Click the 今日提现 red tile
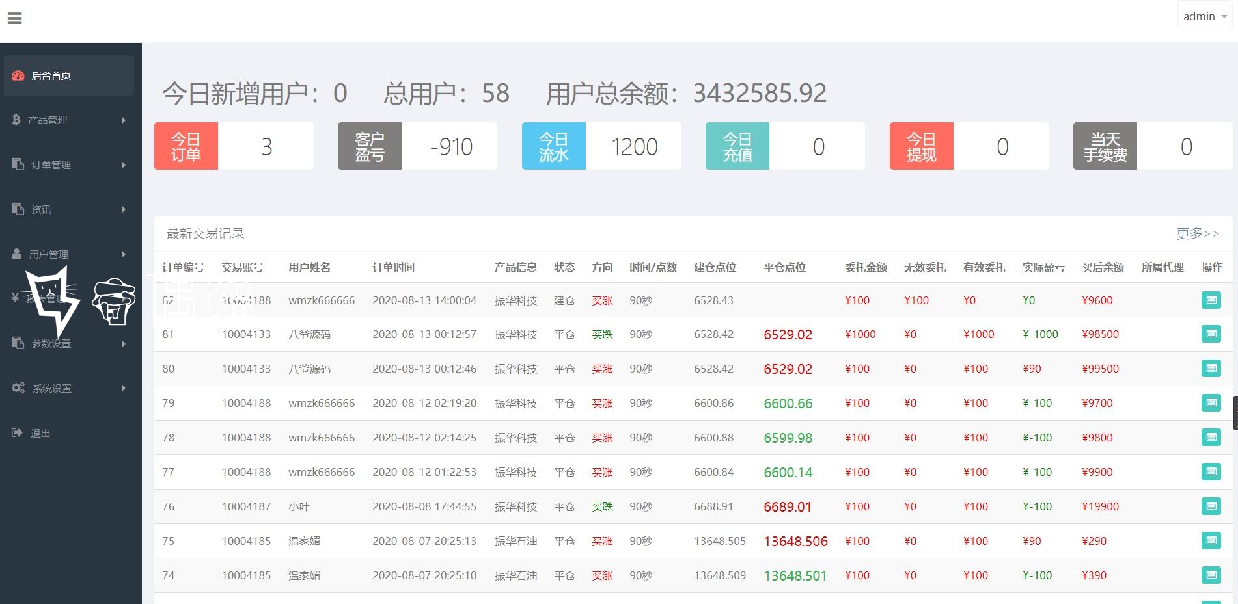The width and height of the screenshot is (1238, 604). [922, 146]
